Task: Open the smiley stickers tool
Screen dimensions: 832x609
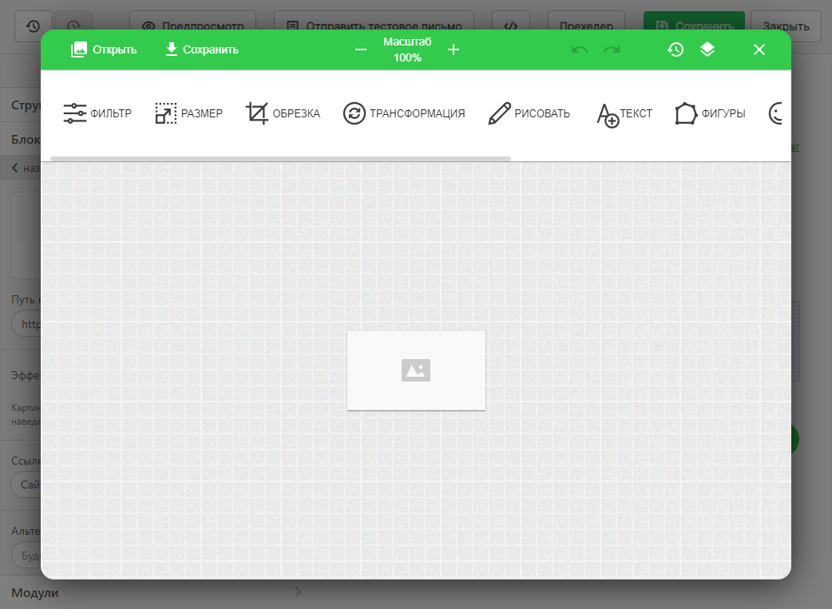Action: pos(778,113)
